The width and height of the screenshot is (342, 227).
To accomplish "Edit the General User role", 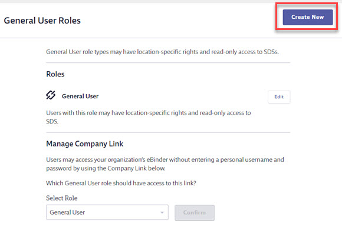I will [x=279, y=97].
